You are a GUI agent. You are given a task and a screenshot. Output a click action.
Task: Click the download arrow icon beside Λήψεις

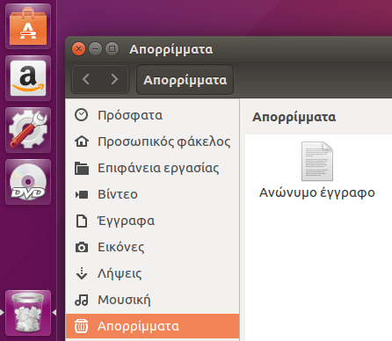click(x=82, y=273)
